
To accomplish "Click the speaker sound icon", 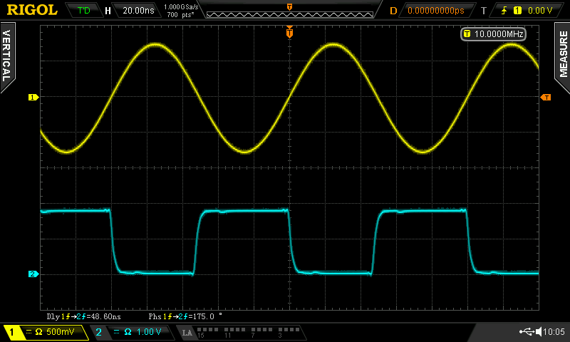I will [538, 332].
